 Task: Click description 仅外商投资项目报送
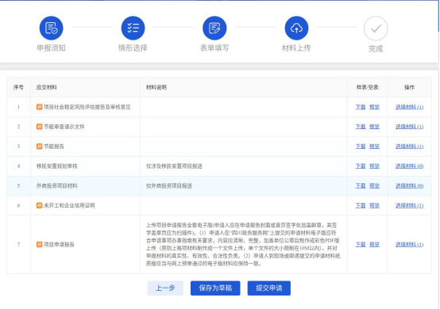(169, 185)
